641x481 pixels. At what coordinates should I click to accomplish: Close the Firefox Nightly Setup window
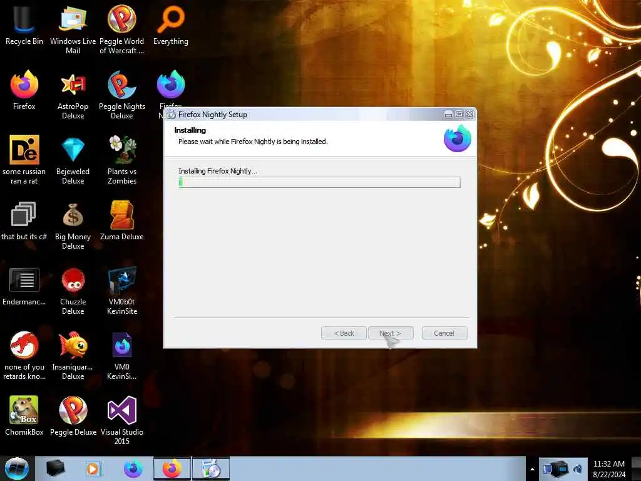click(470, 115)
